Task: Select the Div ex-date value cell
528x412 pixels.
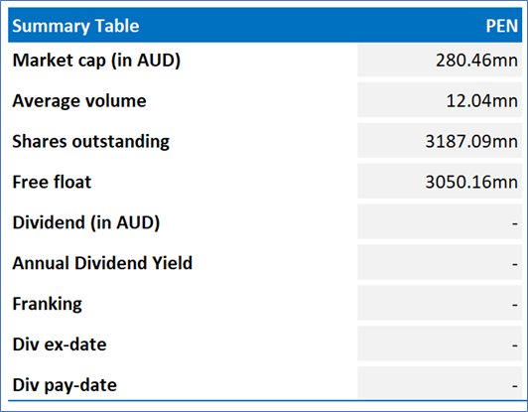Action: pyautogui.click(x=440, y=343)
